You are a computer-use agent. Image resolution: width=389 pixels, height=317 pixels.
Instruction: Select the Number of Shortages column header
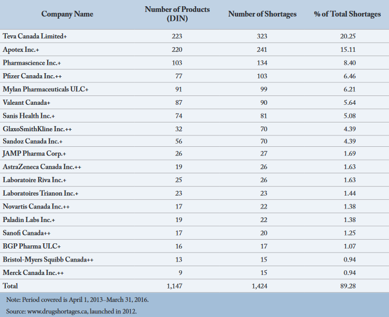pos(262,14)
